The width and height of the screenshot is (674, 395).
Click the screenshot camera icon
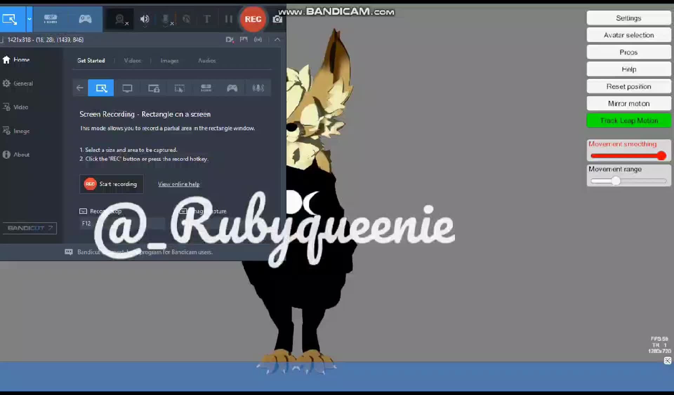pyautogui.click(x=277, y=19)
